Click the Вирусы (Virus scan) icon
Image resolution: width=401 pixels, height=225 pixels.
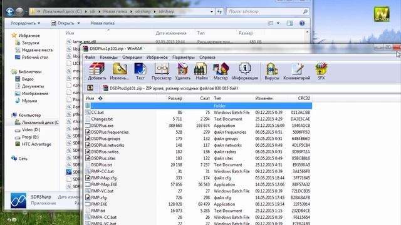(x=272, y=71)
